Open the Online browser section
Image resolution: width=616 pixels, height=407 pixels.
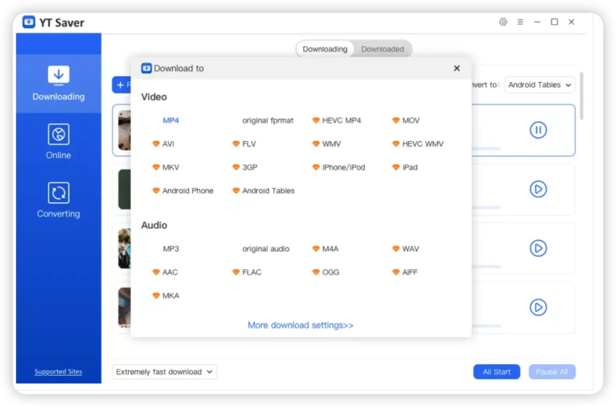(58, 141)
